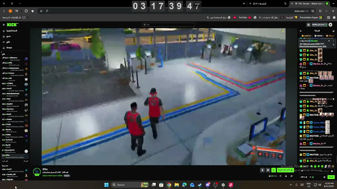Collapse the chat panel with the arrow icon
The height and width of the screenshot is (189, 337).
coord(301,31)
